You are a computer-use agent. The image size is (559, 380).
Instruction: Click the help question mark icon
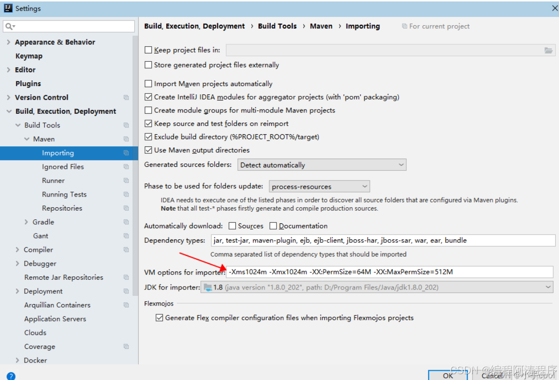(x=11, y=376)
